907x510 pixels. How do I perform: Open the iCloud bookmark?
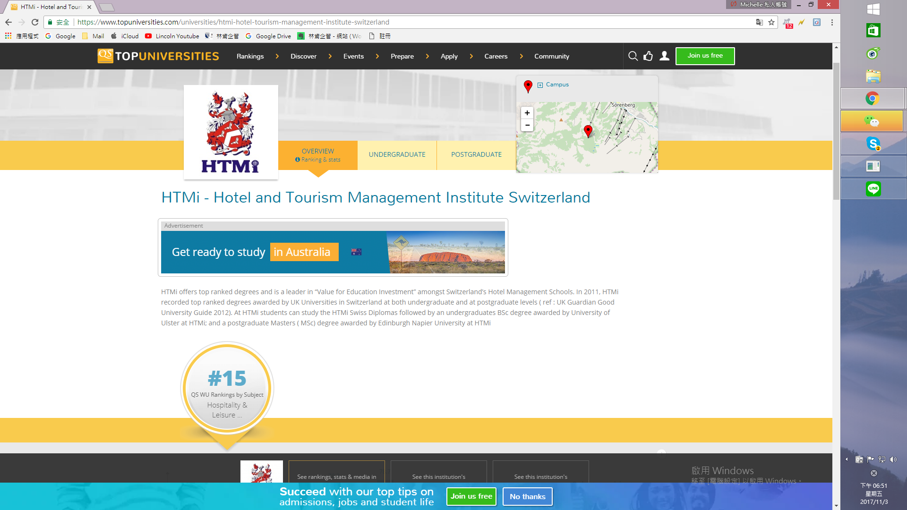pos(125,36)
